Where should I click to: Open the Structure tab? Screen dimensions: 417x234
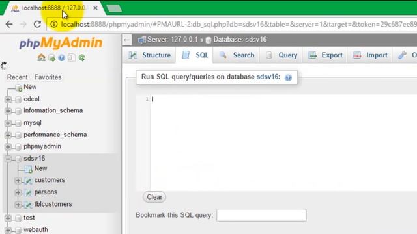coord(150,55)
